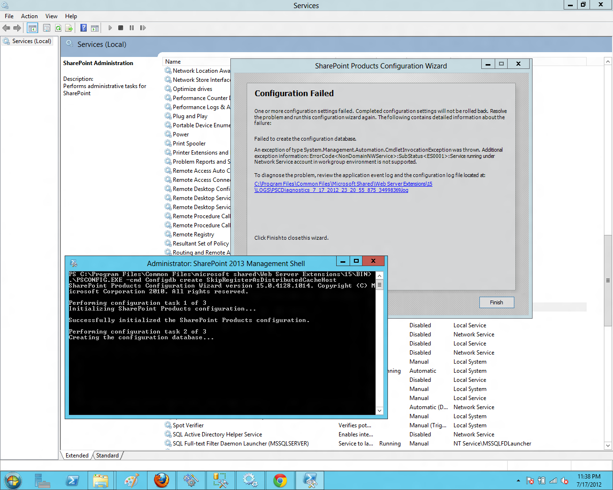Click the Management Shell scrollbar up arrow
This screenshot has height=490, width=613.
tap(380, 276)
